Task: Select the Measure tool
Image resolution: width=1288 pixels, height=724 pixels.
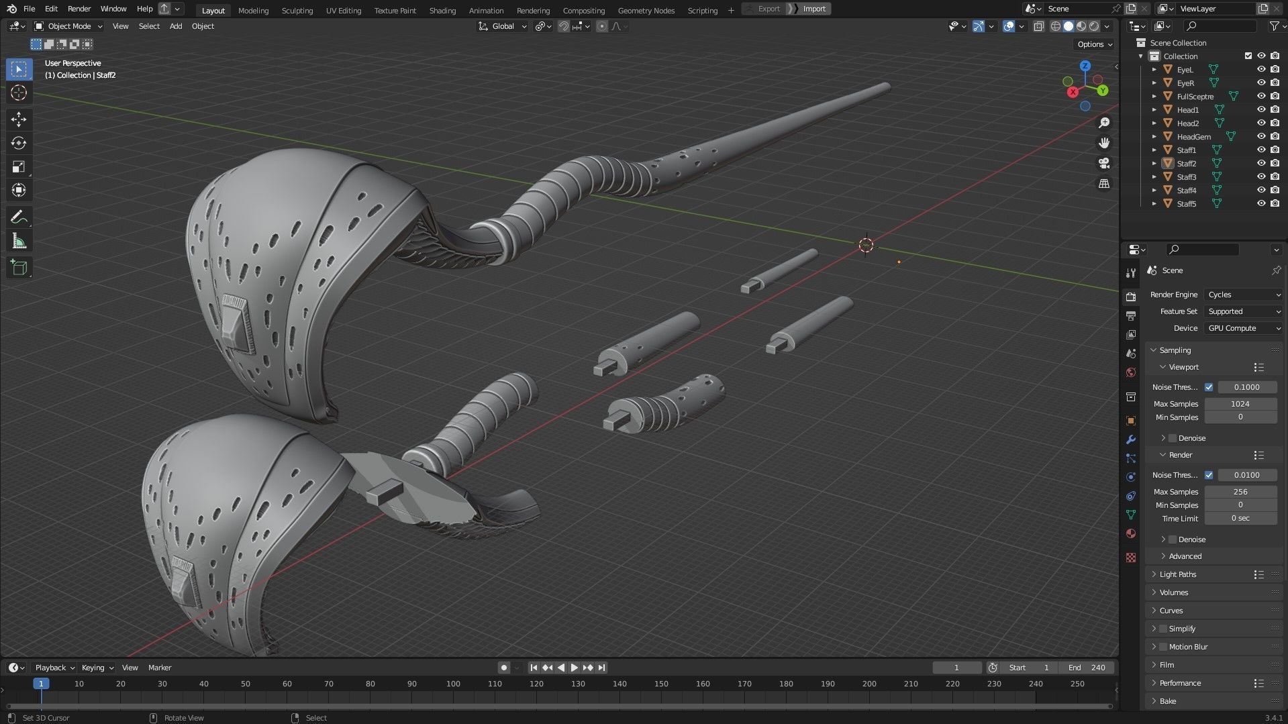Action: pyautogui.click(x=19, y=241)
